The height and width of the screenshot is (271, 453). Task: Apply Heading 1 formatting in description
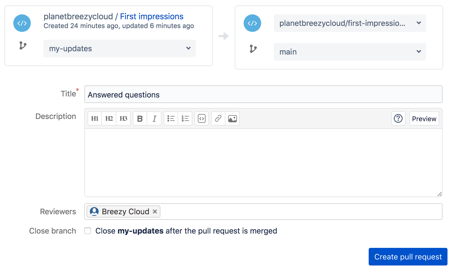[95, 118]
